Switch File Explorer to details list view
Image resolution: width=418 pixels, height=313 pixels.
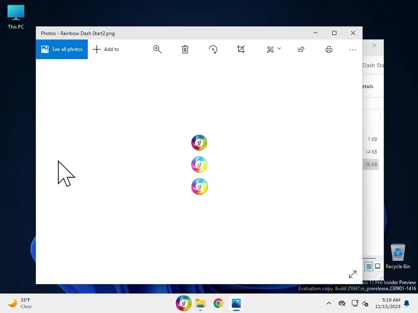(369, 266)
